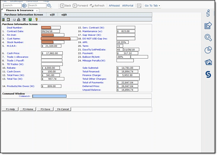
Task: Click the green calculator icon in the toolbar
Action: (x=3, y=19)
